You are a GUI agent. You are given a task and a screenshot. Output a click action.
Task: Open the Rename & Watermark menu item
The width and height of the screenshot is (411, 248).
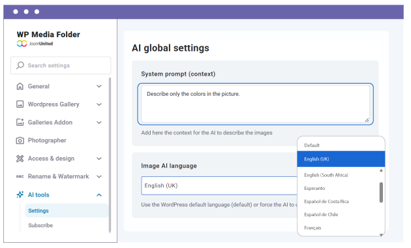click(59, 176)
